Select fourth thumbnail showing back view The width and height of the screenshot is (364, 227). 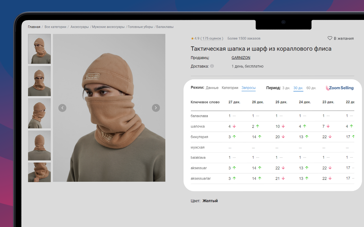(x=40, y=145)
